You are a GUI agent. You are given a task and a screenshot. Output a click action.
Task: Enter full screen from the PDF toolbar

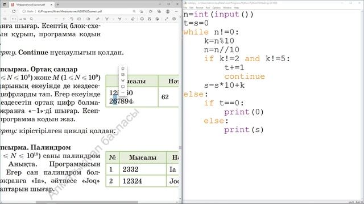(x=167, y=19)
